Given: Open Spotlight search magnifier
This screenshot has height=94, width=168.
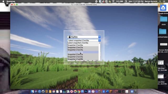Looking at the screenshot, I should [160, 1].
